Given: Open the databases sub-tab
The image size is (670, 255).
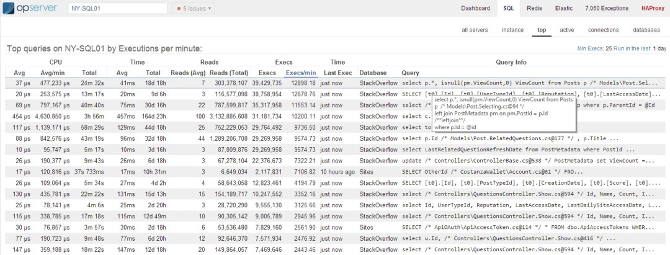Looking at the screenshot, I should coord(646,30).
